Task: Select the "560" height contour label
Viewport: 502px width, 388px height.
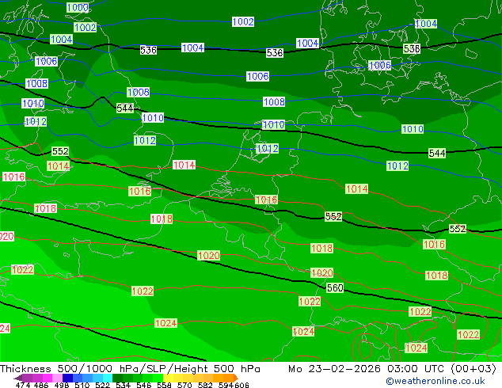Action: coord(335,287)
